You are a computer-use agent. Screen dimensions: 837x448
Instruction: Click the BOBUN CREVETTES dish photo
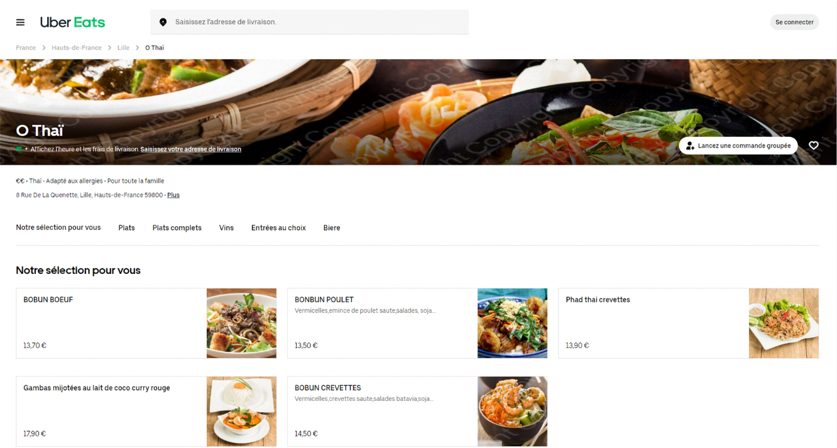(x=512, y=412)
